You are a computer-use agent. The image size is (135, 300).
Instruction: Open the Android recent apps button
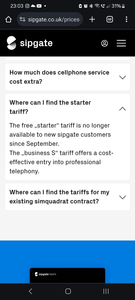pyautogui.click(x=106, y=291)
